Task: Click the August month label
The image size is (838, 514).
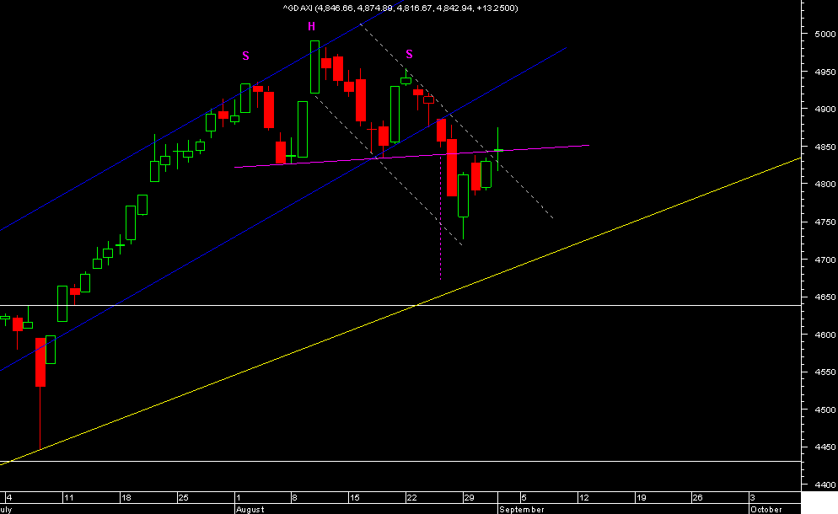Action: [x=250, y=509]
